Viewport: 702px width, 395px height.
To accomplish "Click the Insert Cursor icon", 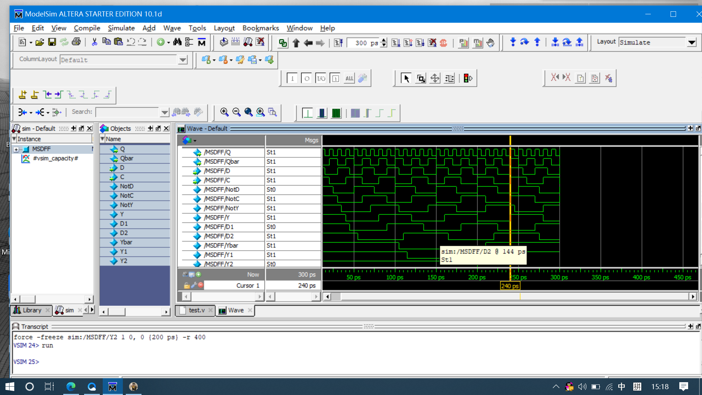I will pyautogui.click(x=22, y=95).
